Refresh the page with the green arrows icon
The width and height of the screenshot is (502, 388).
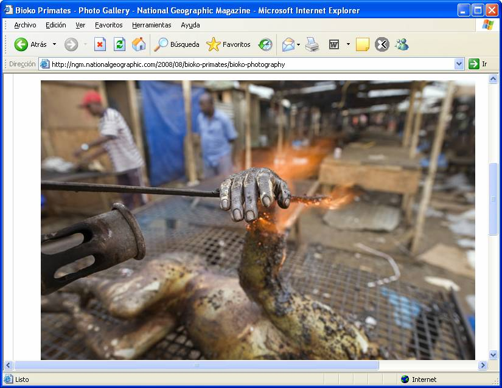click(119, 44)
